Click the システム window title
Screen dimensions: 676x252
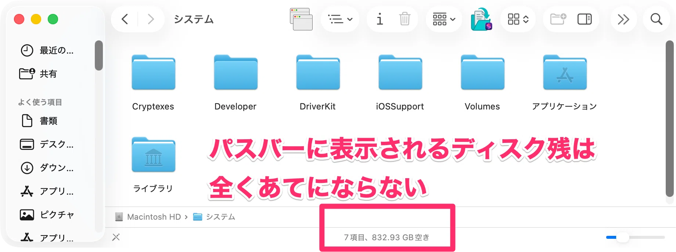194,19
